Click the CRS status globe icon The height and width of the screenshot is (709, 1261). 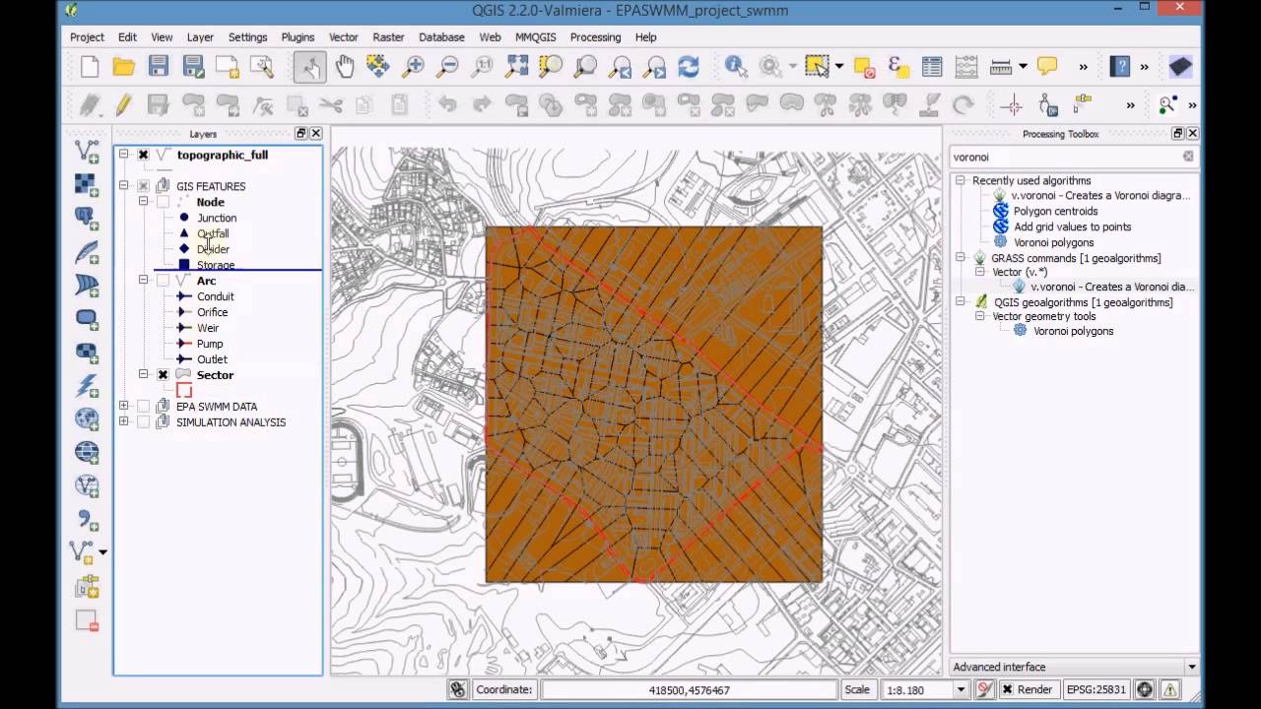(x=1145, y=689)
